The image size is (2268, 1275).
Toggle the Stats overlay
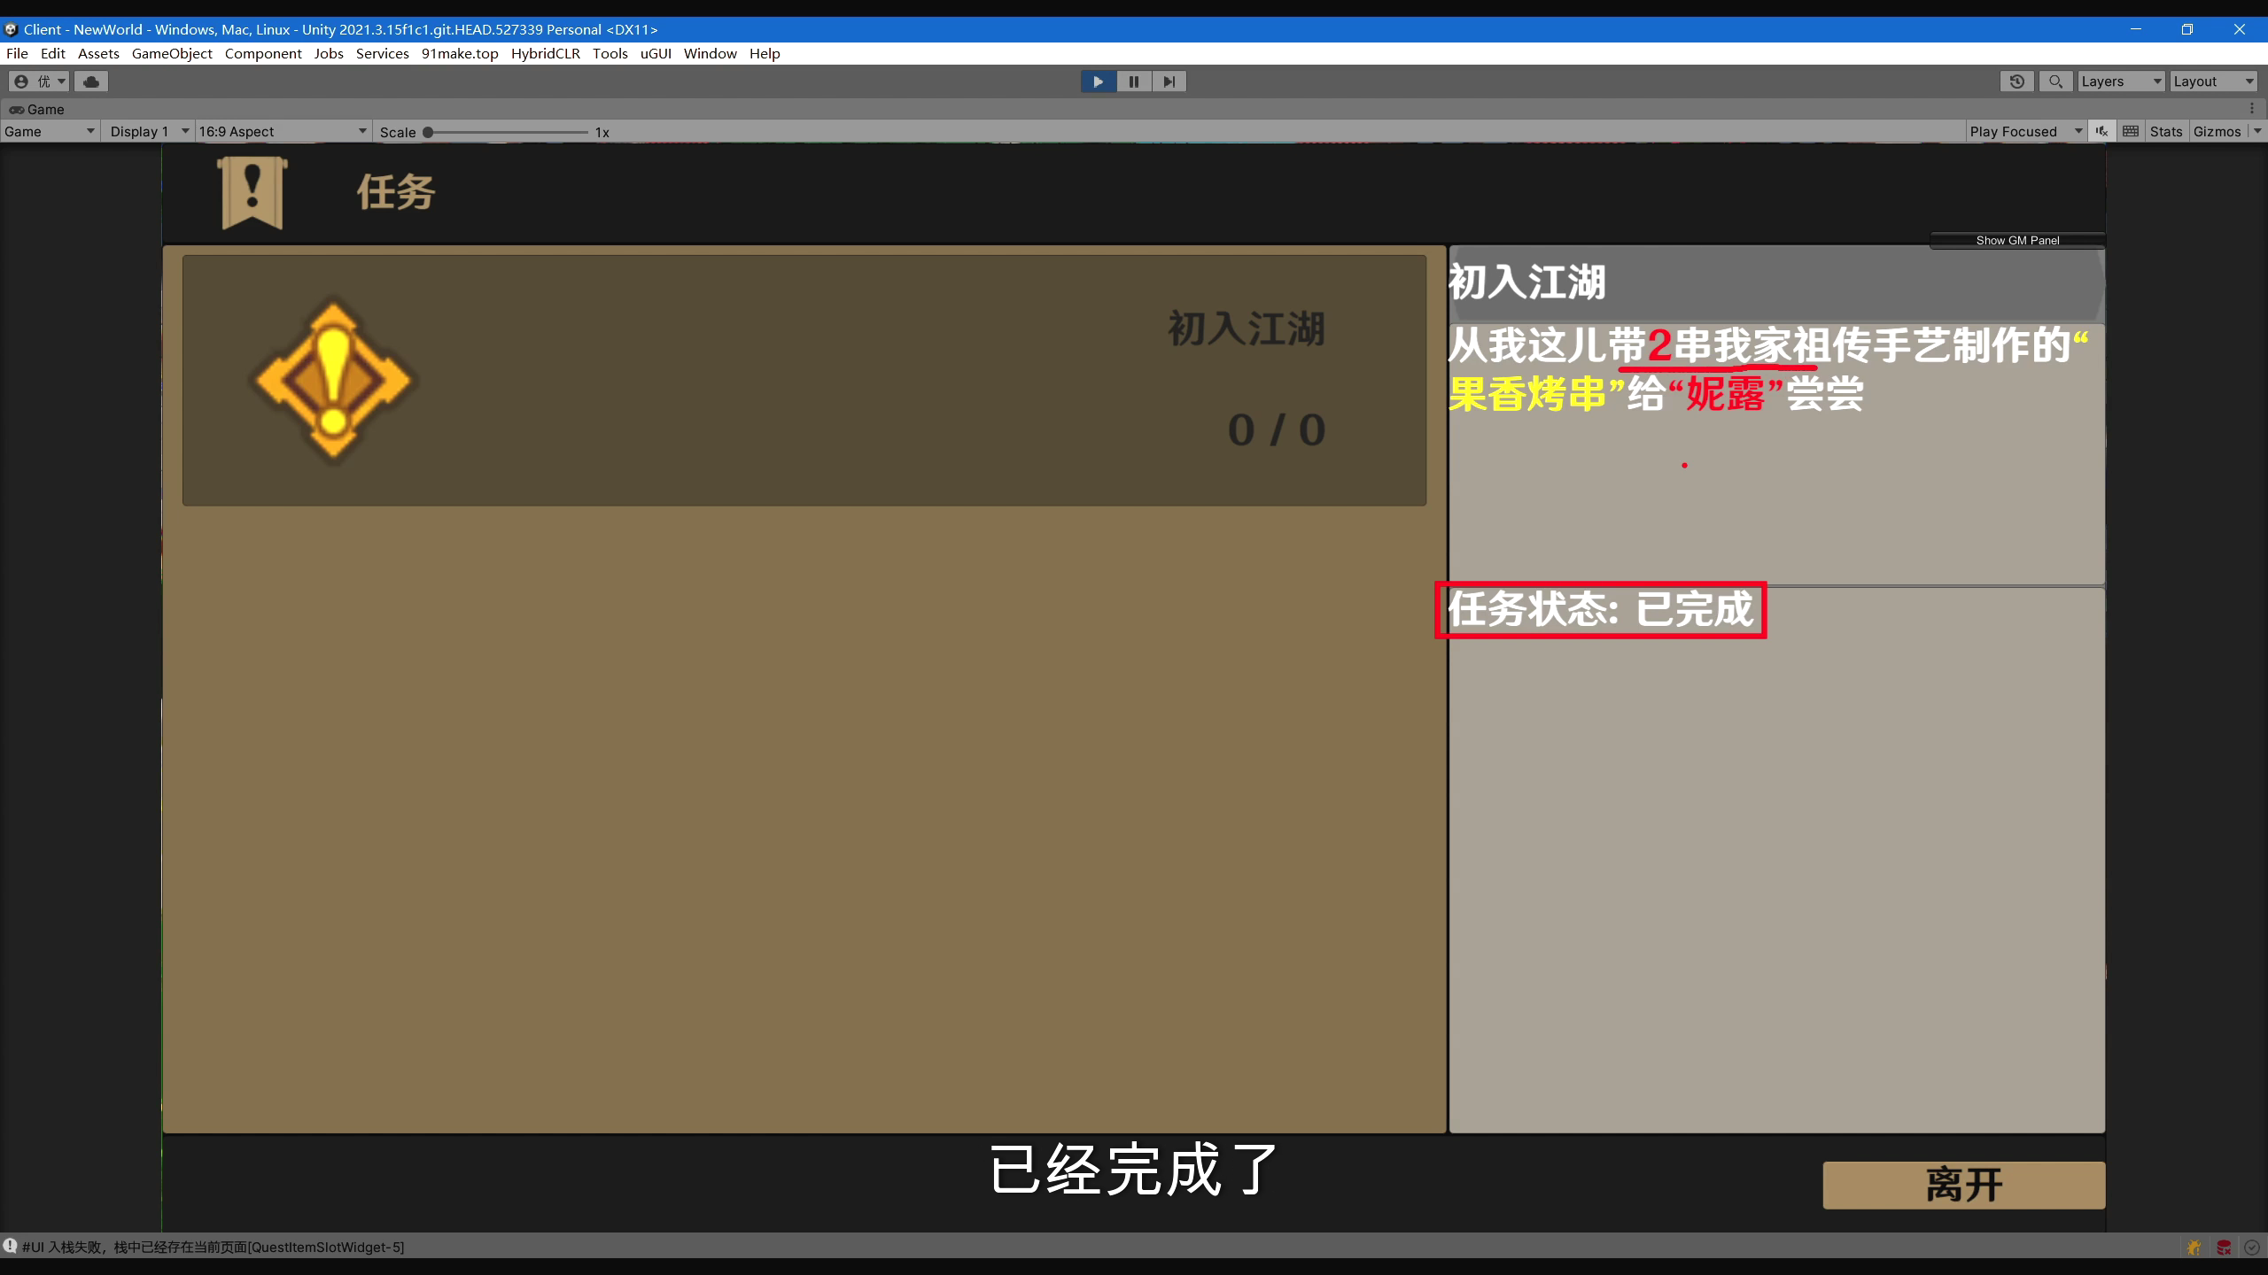tap(2165, 131)
